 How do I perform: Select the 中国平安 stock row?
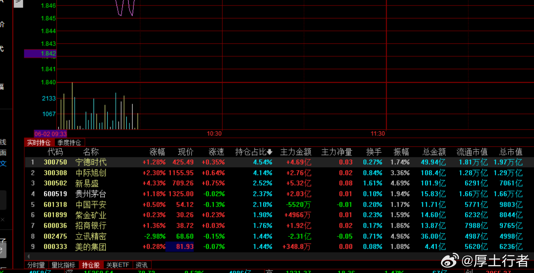[x=279, y=205]
